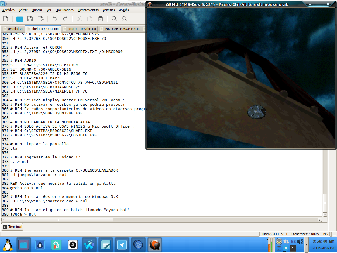
Task: Open Telegram from the taskbar
Action: click(122, 245)
